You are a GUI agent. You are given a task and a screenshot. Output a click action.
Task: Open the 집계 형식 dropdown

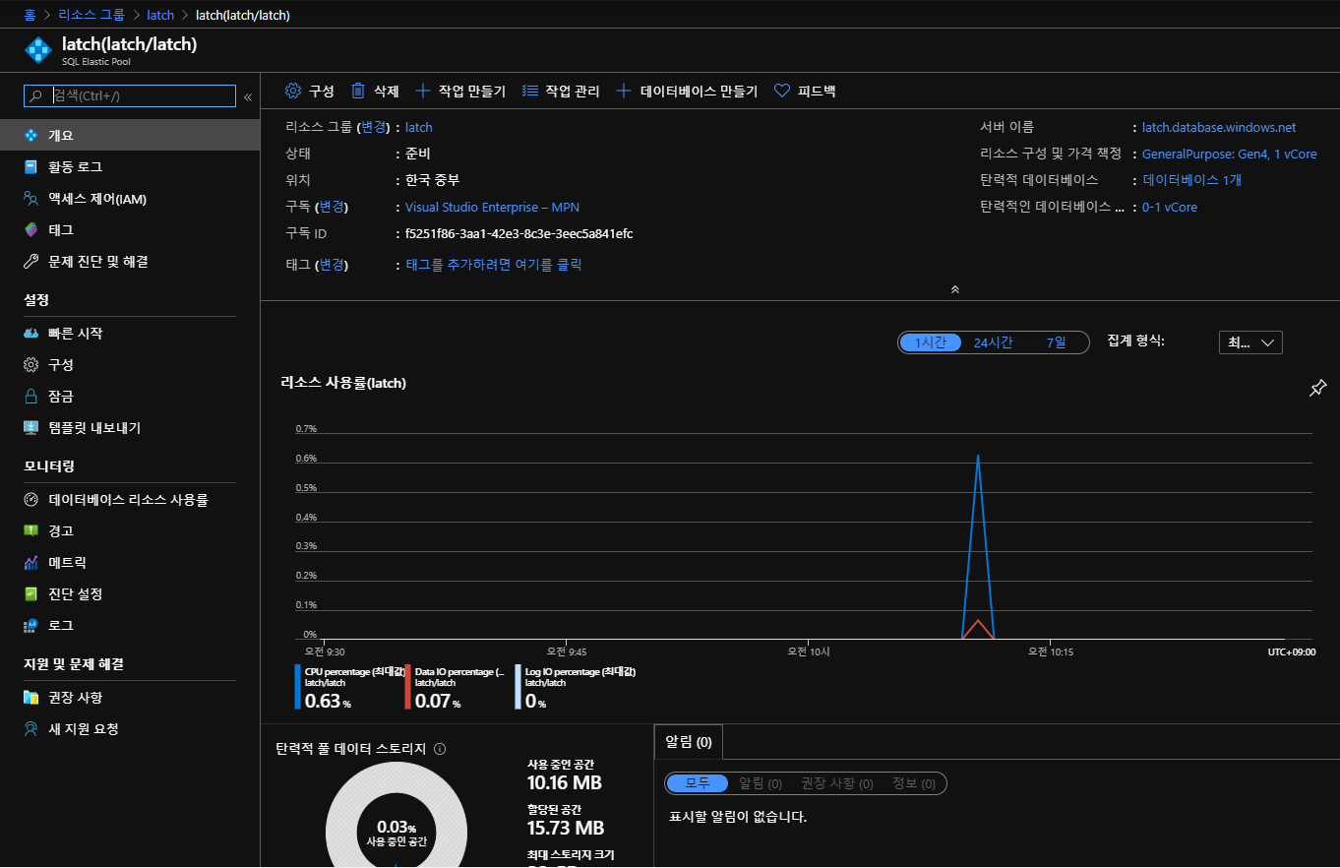[x=1250, y=342]
